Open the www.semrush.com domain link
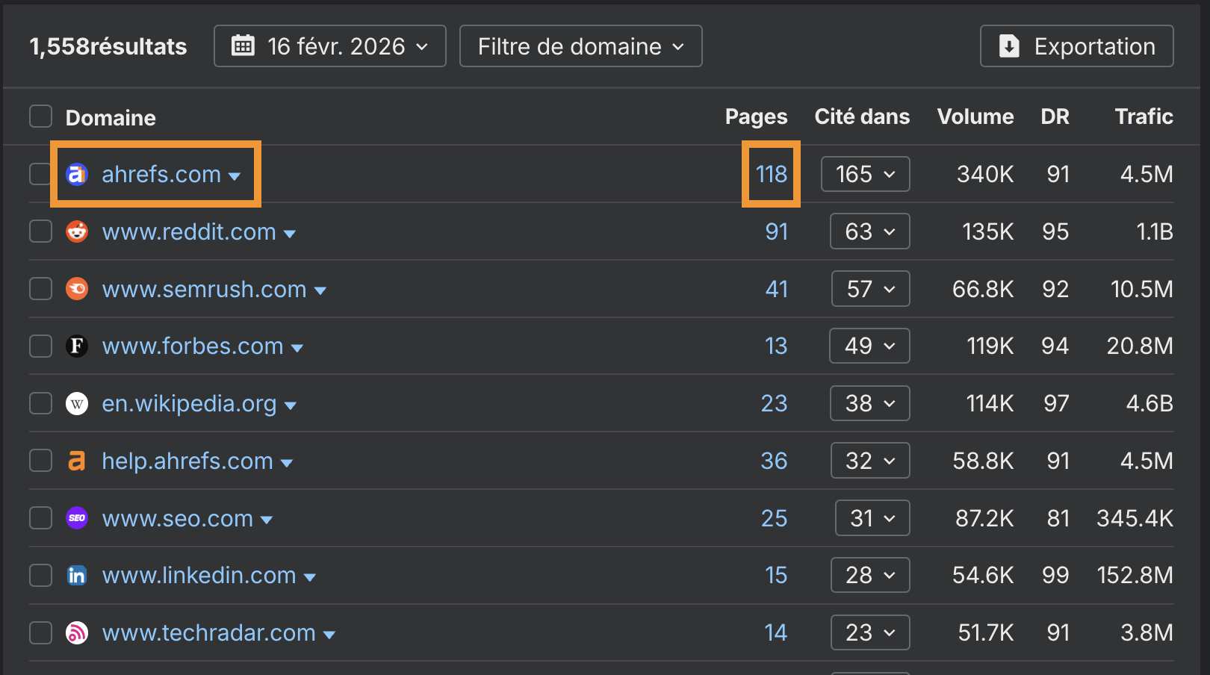 pyautogui.click(x=204, y=289)
